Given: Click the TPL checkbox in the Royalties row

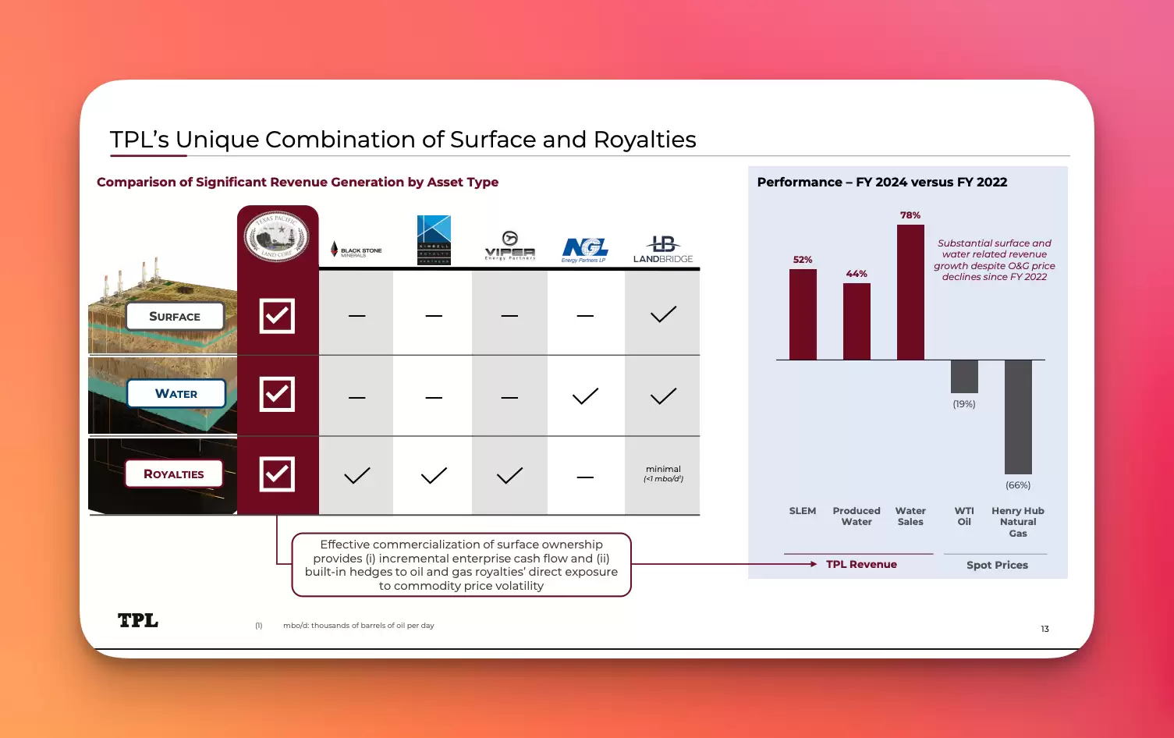Looking at the screenshot, I should [277, 474].
